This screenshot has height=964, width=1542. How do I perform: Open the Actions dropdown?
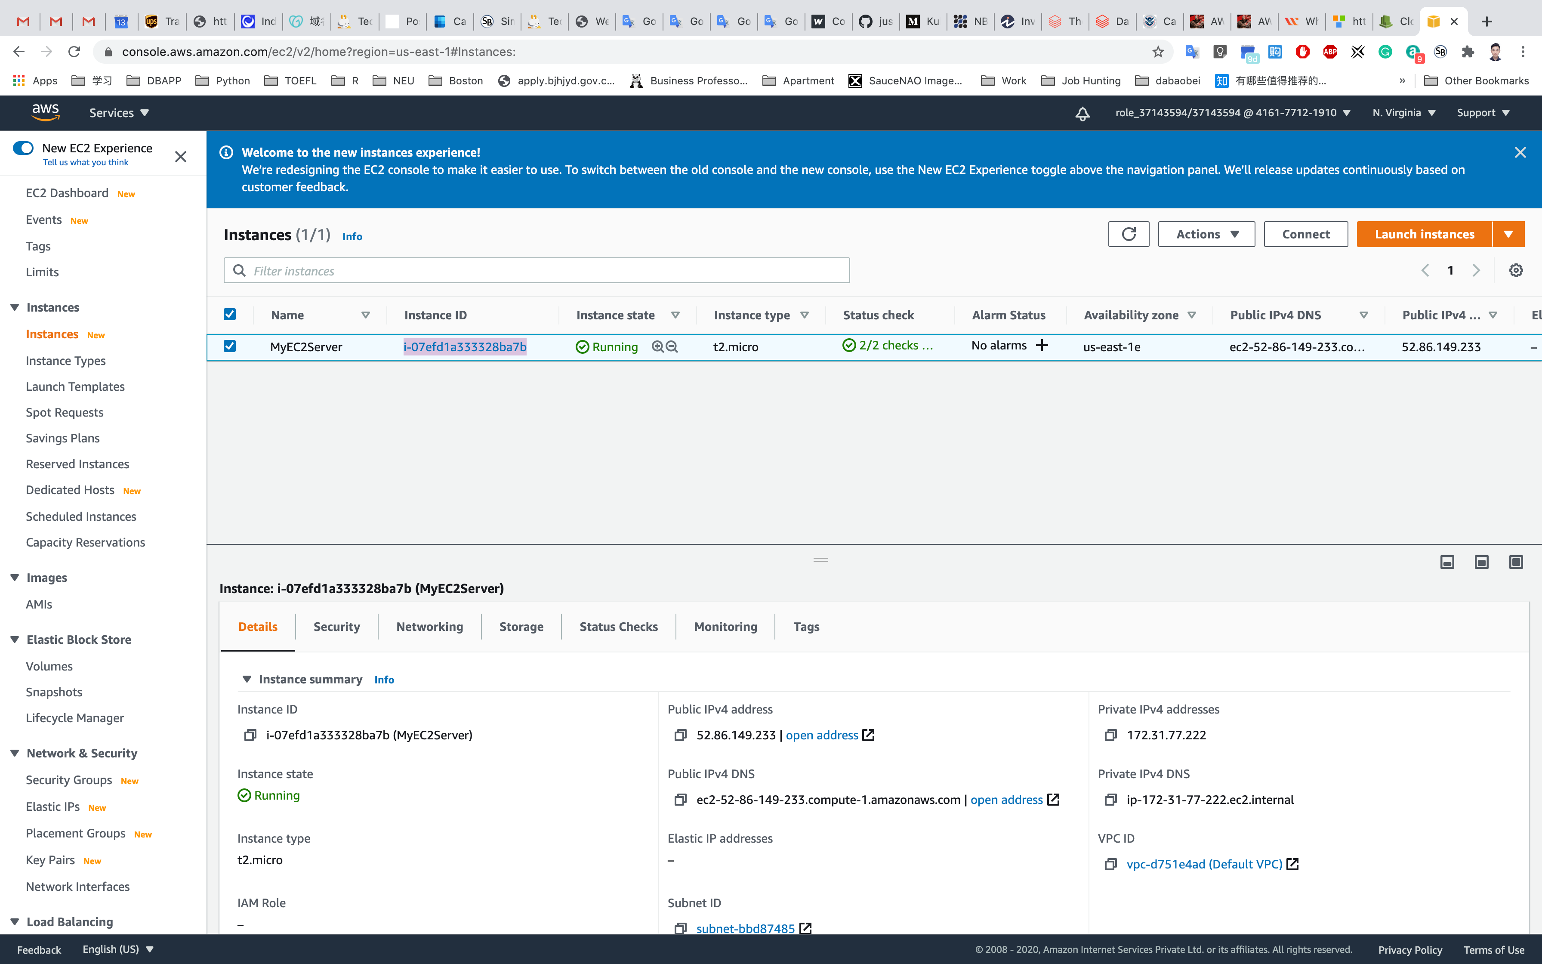click(1206, 234)
